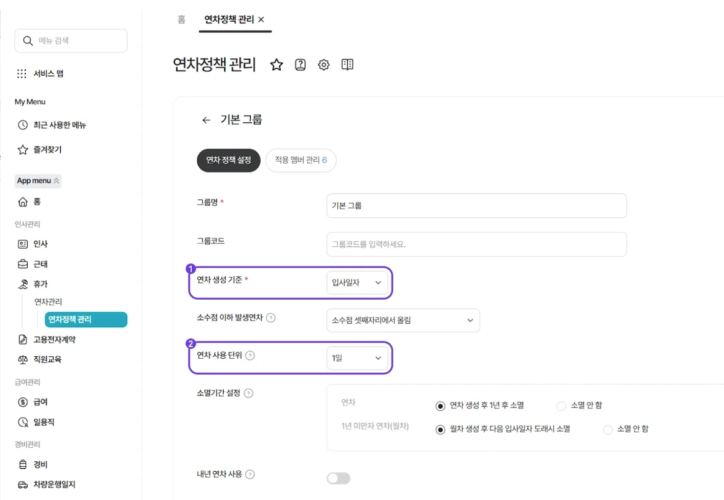Click the back arrow beside 기본 그룹

pos(207,120)
